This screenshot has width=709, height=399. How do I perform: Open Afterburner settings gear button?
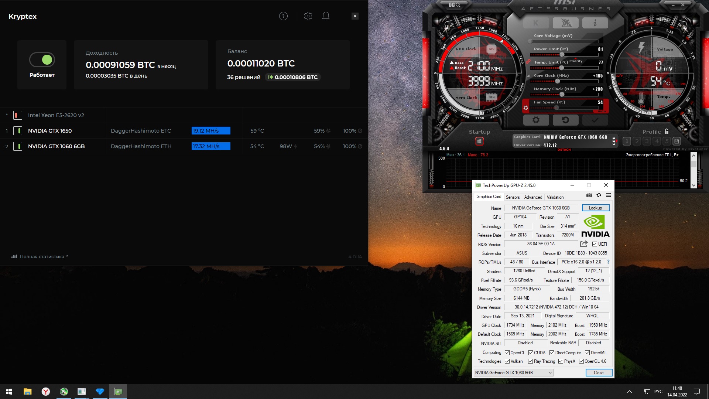click(536, 120)
